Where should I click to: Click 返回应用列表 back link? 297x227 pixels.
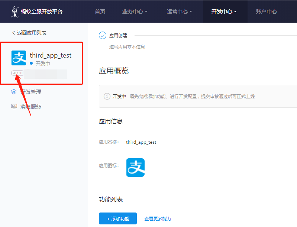[x=29, y=33]
